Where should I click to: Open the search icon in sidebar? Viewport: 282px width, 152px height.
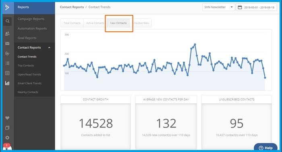tap(7, 21)
